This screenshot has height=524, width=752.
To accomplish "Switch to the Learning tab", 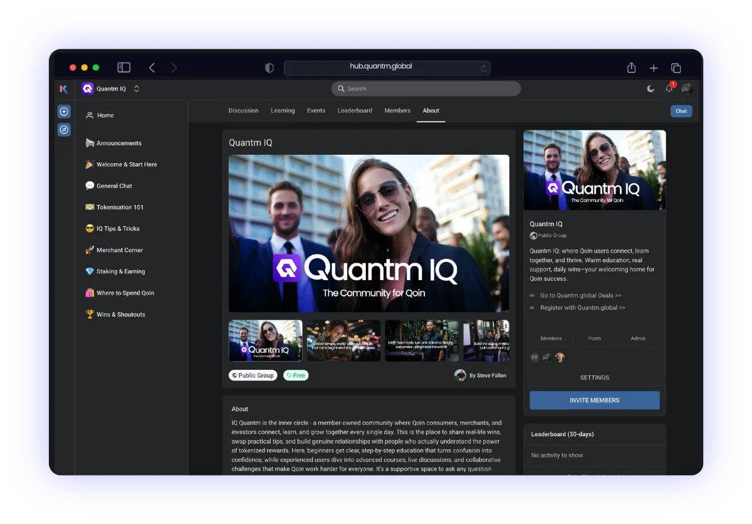I will pos(283,111).
